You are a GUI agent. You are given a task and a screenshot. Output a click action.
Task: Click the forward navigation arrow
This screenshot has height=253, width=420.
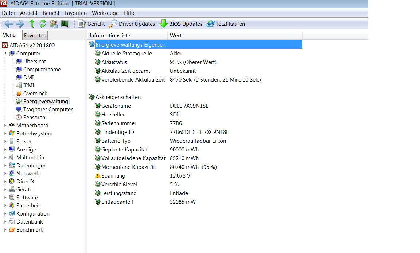20,24
